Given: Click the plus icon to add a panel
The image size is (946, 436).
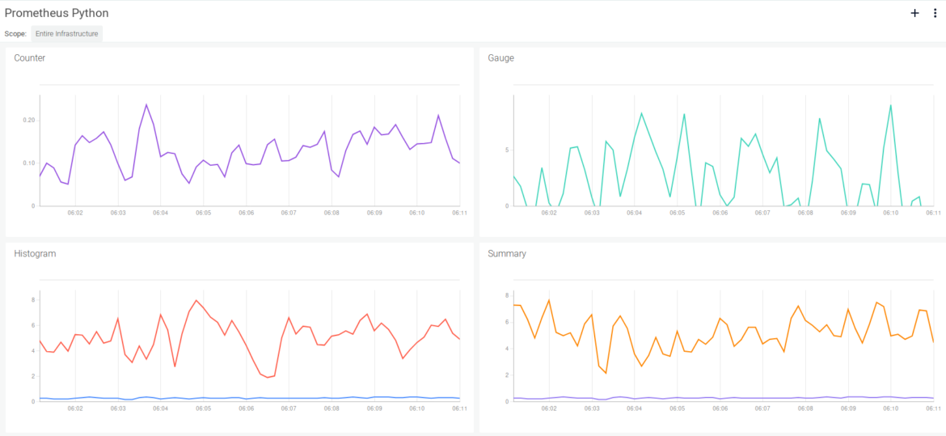Looking at the screenshot, I should (914, 13).
